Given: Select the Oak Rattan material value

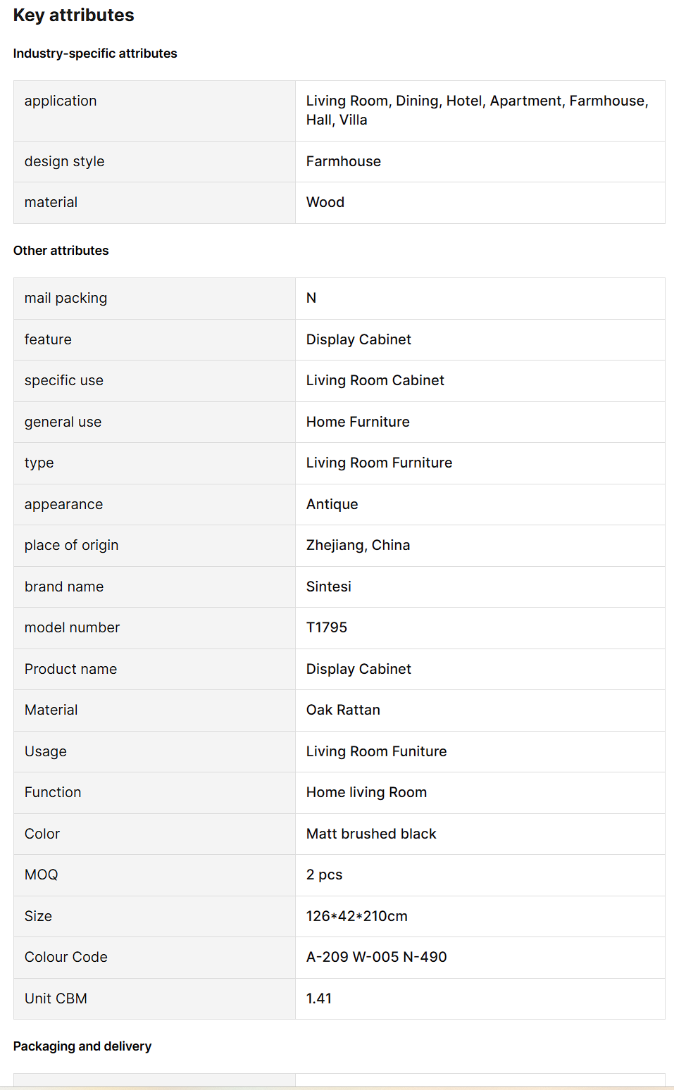Looking at the screenshot, I should tap(343, 710).
